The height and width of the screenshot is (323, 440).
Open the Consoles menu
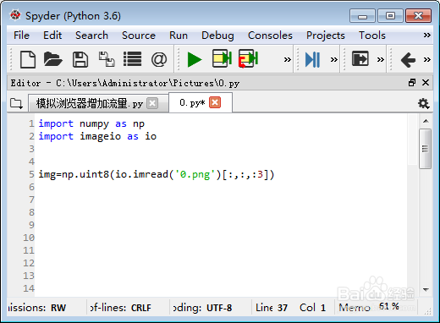coord(270,36)
